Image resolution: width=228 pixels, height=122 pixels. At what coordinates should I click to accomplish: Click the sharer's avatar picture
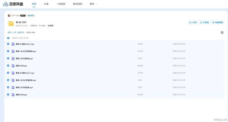(x=9, y=16)
